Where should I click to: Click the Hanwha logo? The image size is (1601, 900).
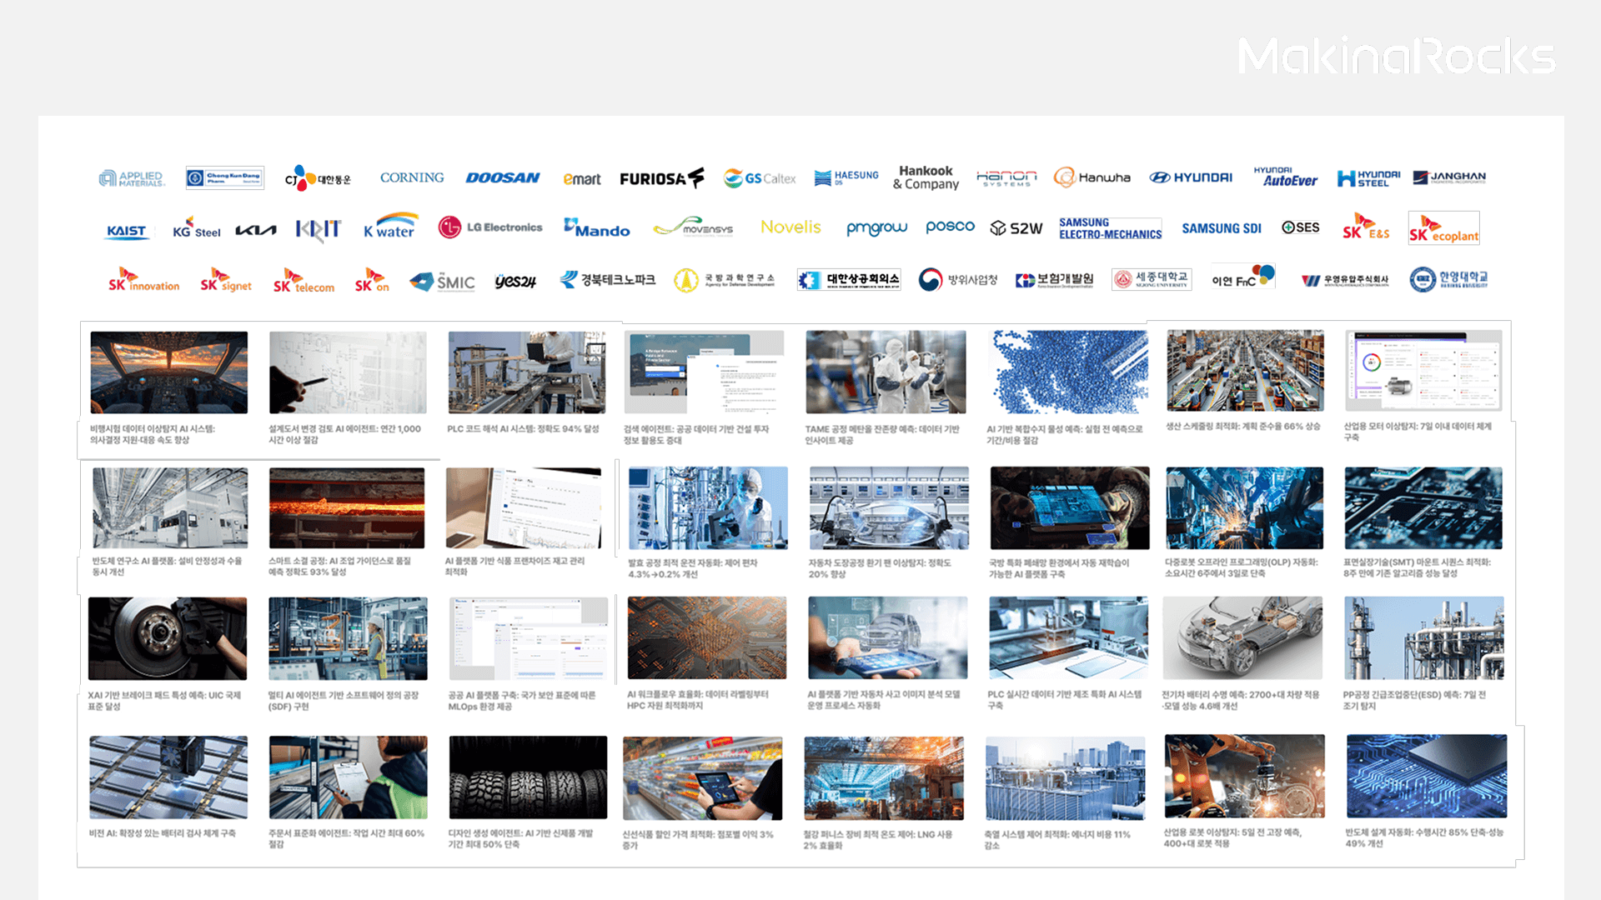1092,177
